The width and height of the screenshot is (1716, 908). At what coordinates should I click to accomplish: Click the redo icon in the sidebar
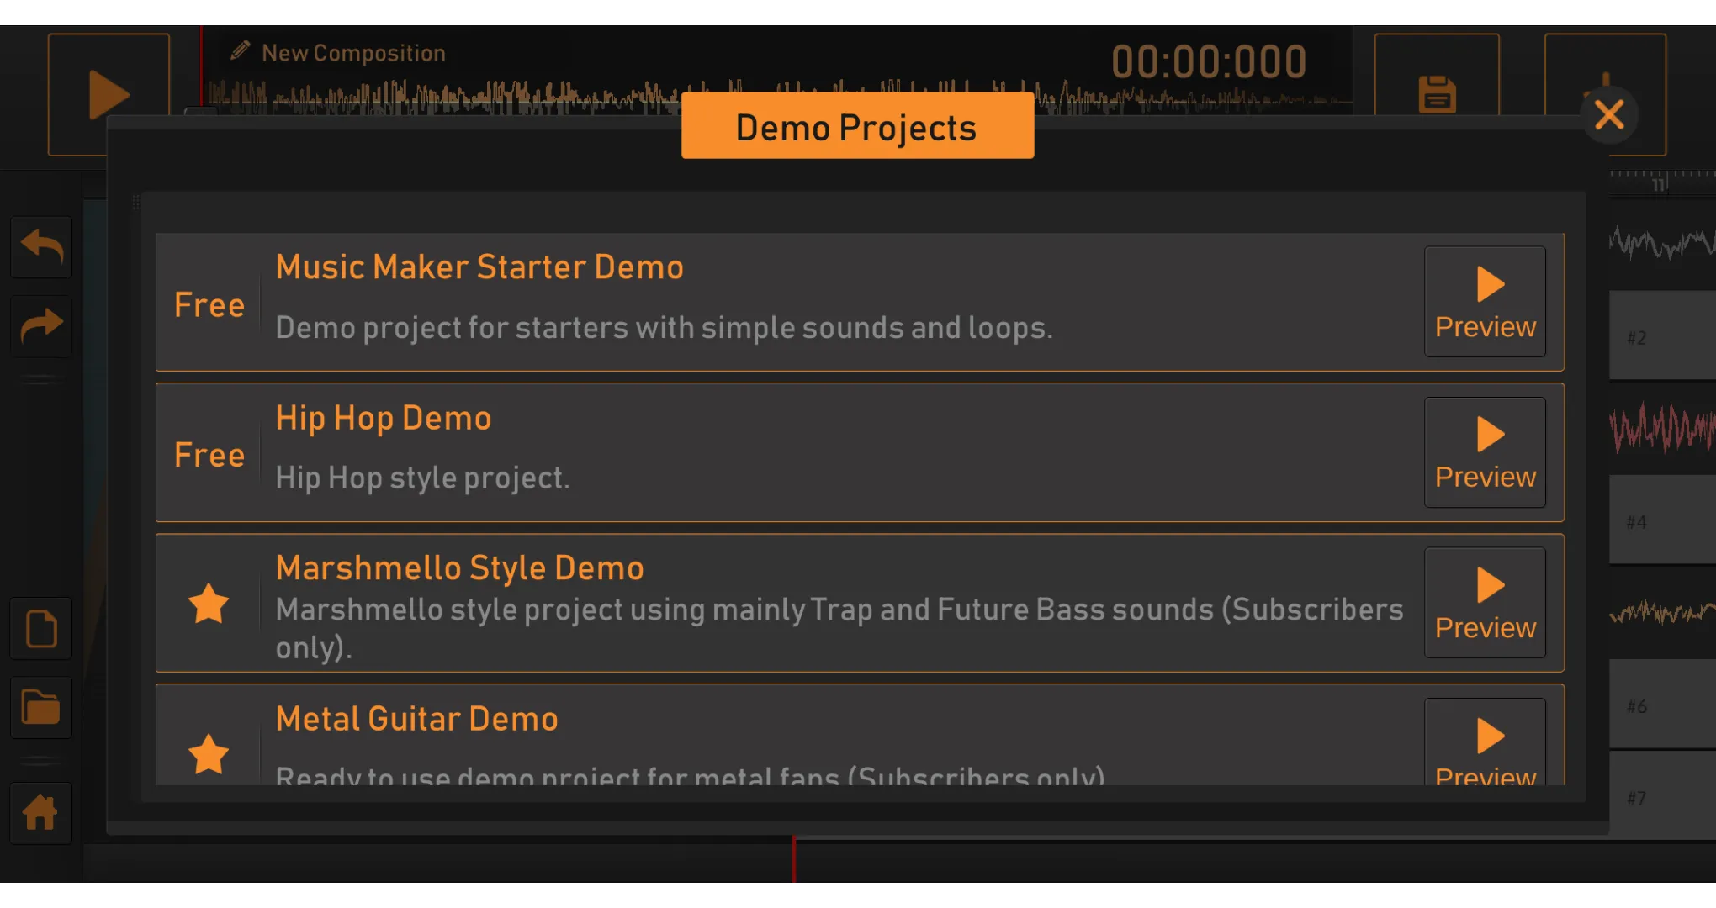point(40,325)
